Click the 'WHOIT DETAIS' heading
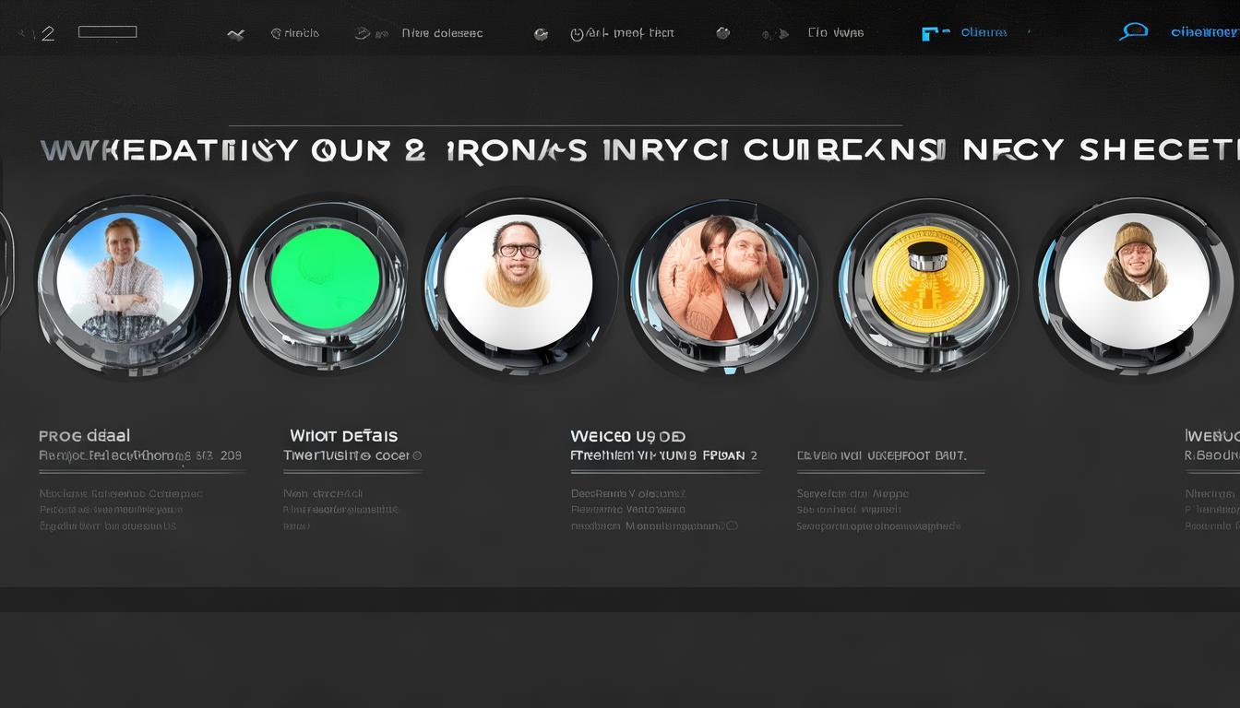The height and width of the screenshot is (708, 1240). (x=343, y=435)
